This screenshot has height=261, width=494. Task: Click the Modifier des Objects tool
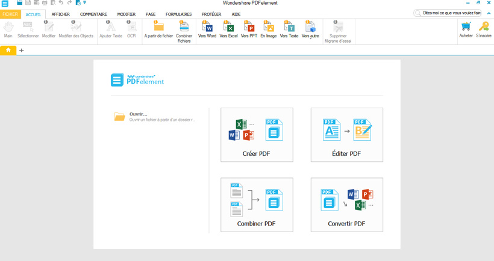click(x=76, y=29)
